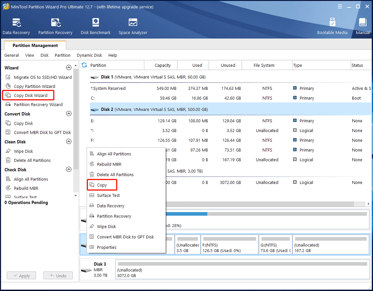Choose Convert MBR Disk to GPT Disk in context menu
Image resolution: width=373 pixels, height=291 pixels.
[126, 237]
